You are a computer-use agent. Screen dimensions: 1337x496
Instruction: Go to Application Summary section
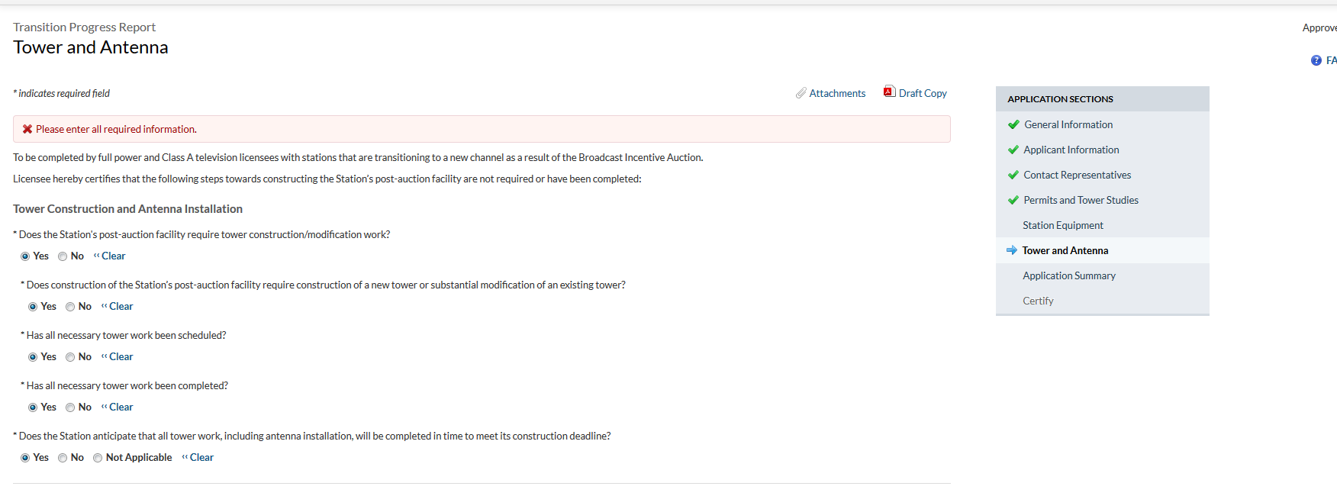coord(1068,275)
